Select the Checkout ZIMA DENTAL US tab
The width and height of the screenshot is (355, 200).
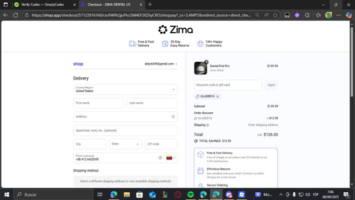point(109,4)
